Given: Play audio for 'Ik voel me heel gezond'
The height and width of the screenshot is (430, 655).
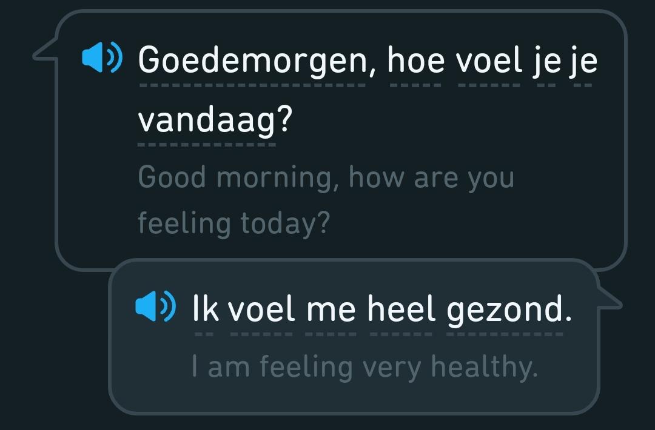Looking at the screenshot, I should [x=156, y=306].
